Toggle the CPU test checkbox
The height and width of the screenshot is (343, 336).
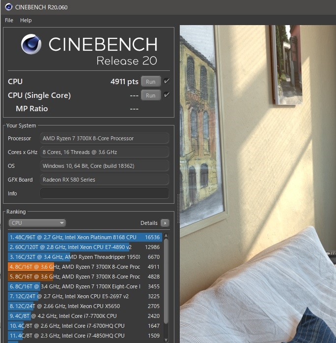click(x=167, y=81)
